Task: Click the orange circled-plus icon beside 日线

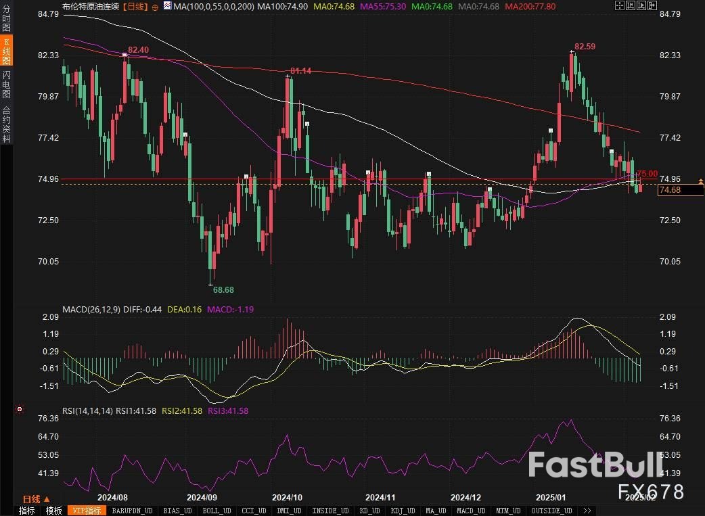Action: tap(156, 6)
